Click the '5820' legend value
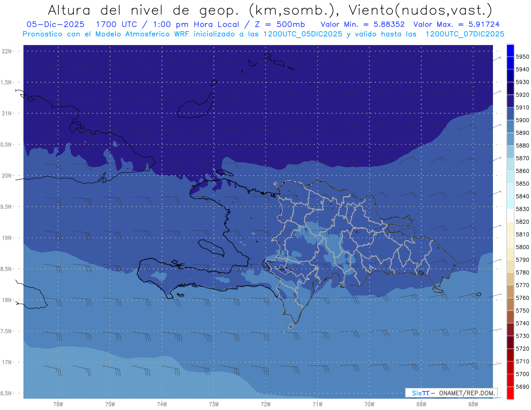 [523, 222]
